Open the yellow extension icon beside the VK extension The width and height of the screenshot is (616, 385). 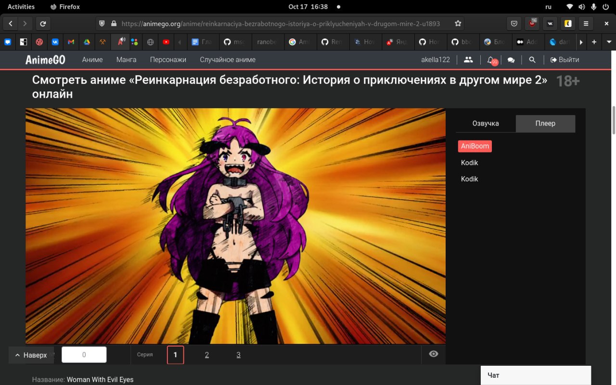click(x=568, y=23)
